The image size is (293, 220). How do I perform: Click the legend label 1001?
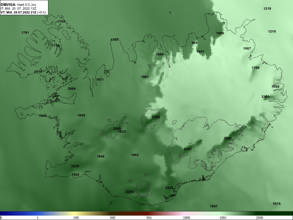pos(223,218)
